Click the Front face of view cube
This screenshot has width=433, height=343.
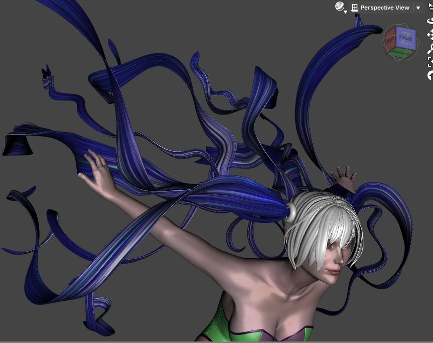405,38
